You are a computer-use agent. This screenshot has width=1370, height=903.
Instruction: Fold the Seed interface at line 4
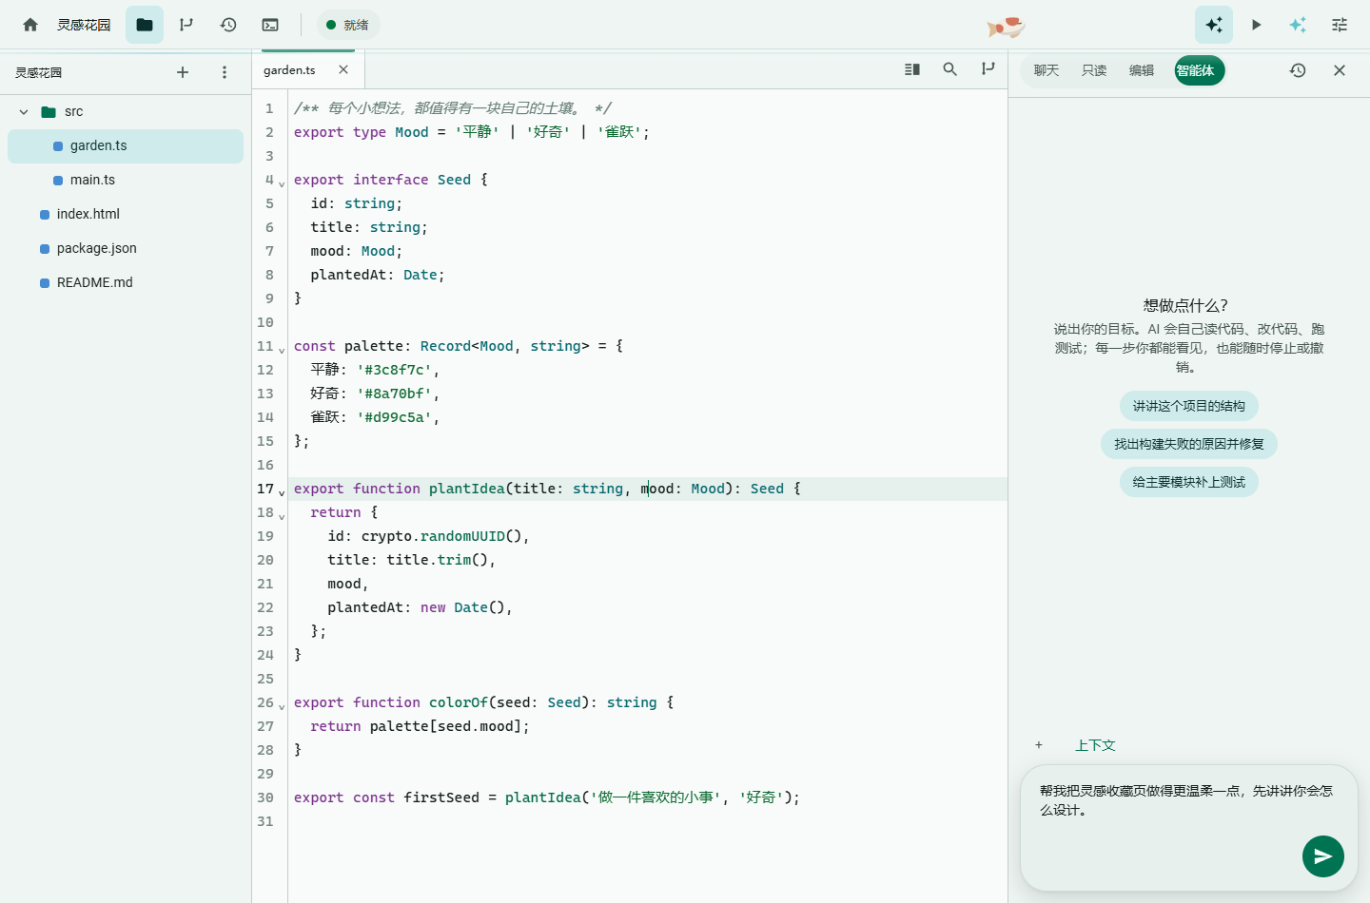click(282, 184)
